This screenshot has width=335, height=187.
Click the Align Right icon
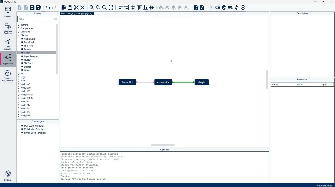click(126, 8)
